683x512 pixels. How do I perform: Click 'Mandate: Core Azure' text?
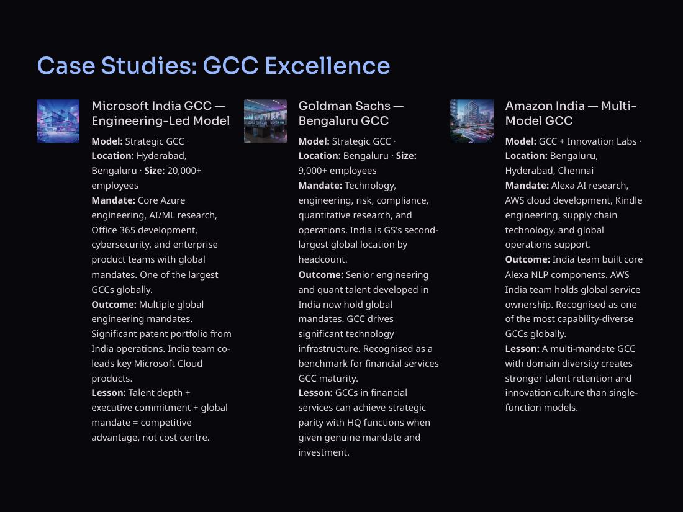click(138, 200)
